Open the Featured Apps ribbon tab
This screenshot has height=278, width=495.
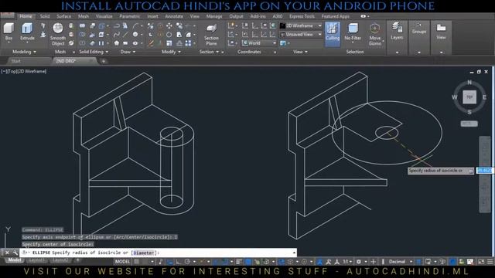335,16
